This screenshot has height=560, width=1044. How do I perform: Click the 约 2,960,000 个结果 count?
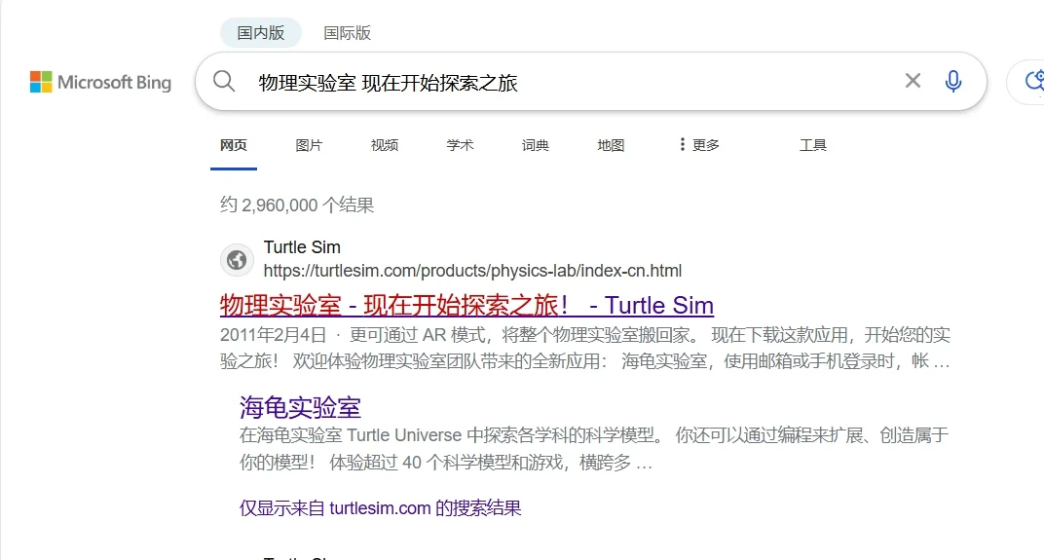[297, 205]
